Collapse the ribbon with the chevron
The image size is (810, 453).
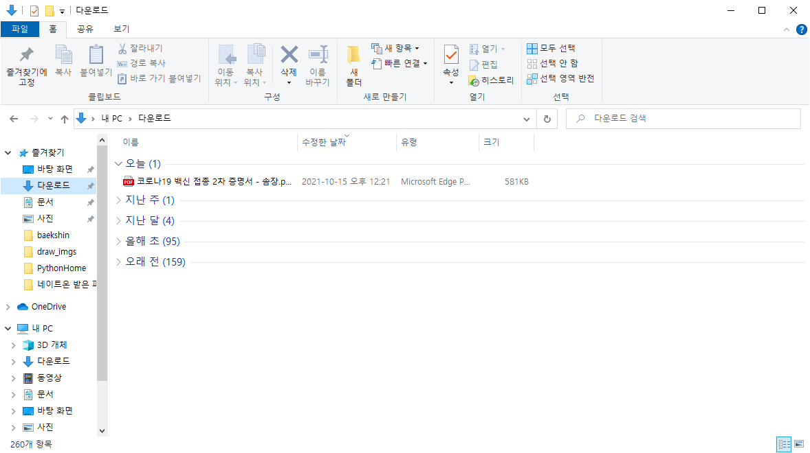[786, 30]
